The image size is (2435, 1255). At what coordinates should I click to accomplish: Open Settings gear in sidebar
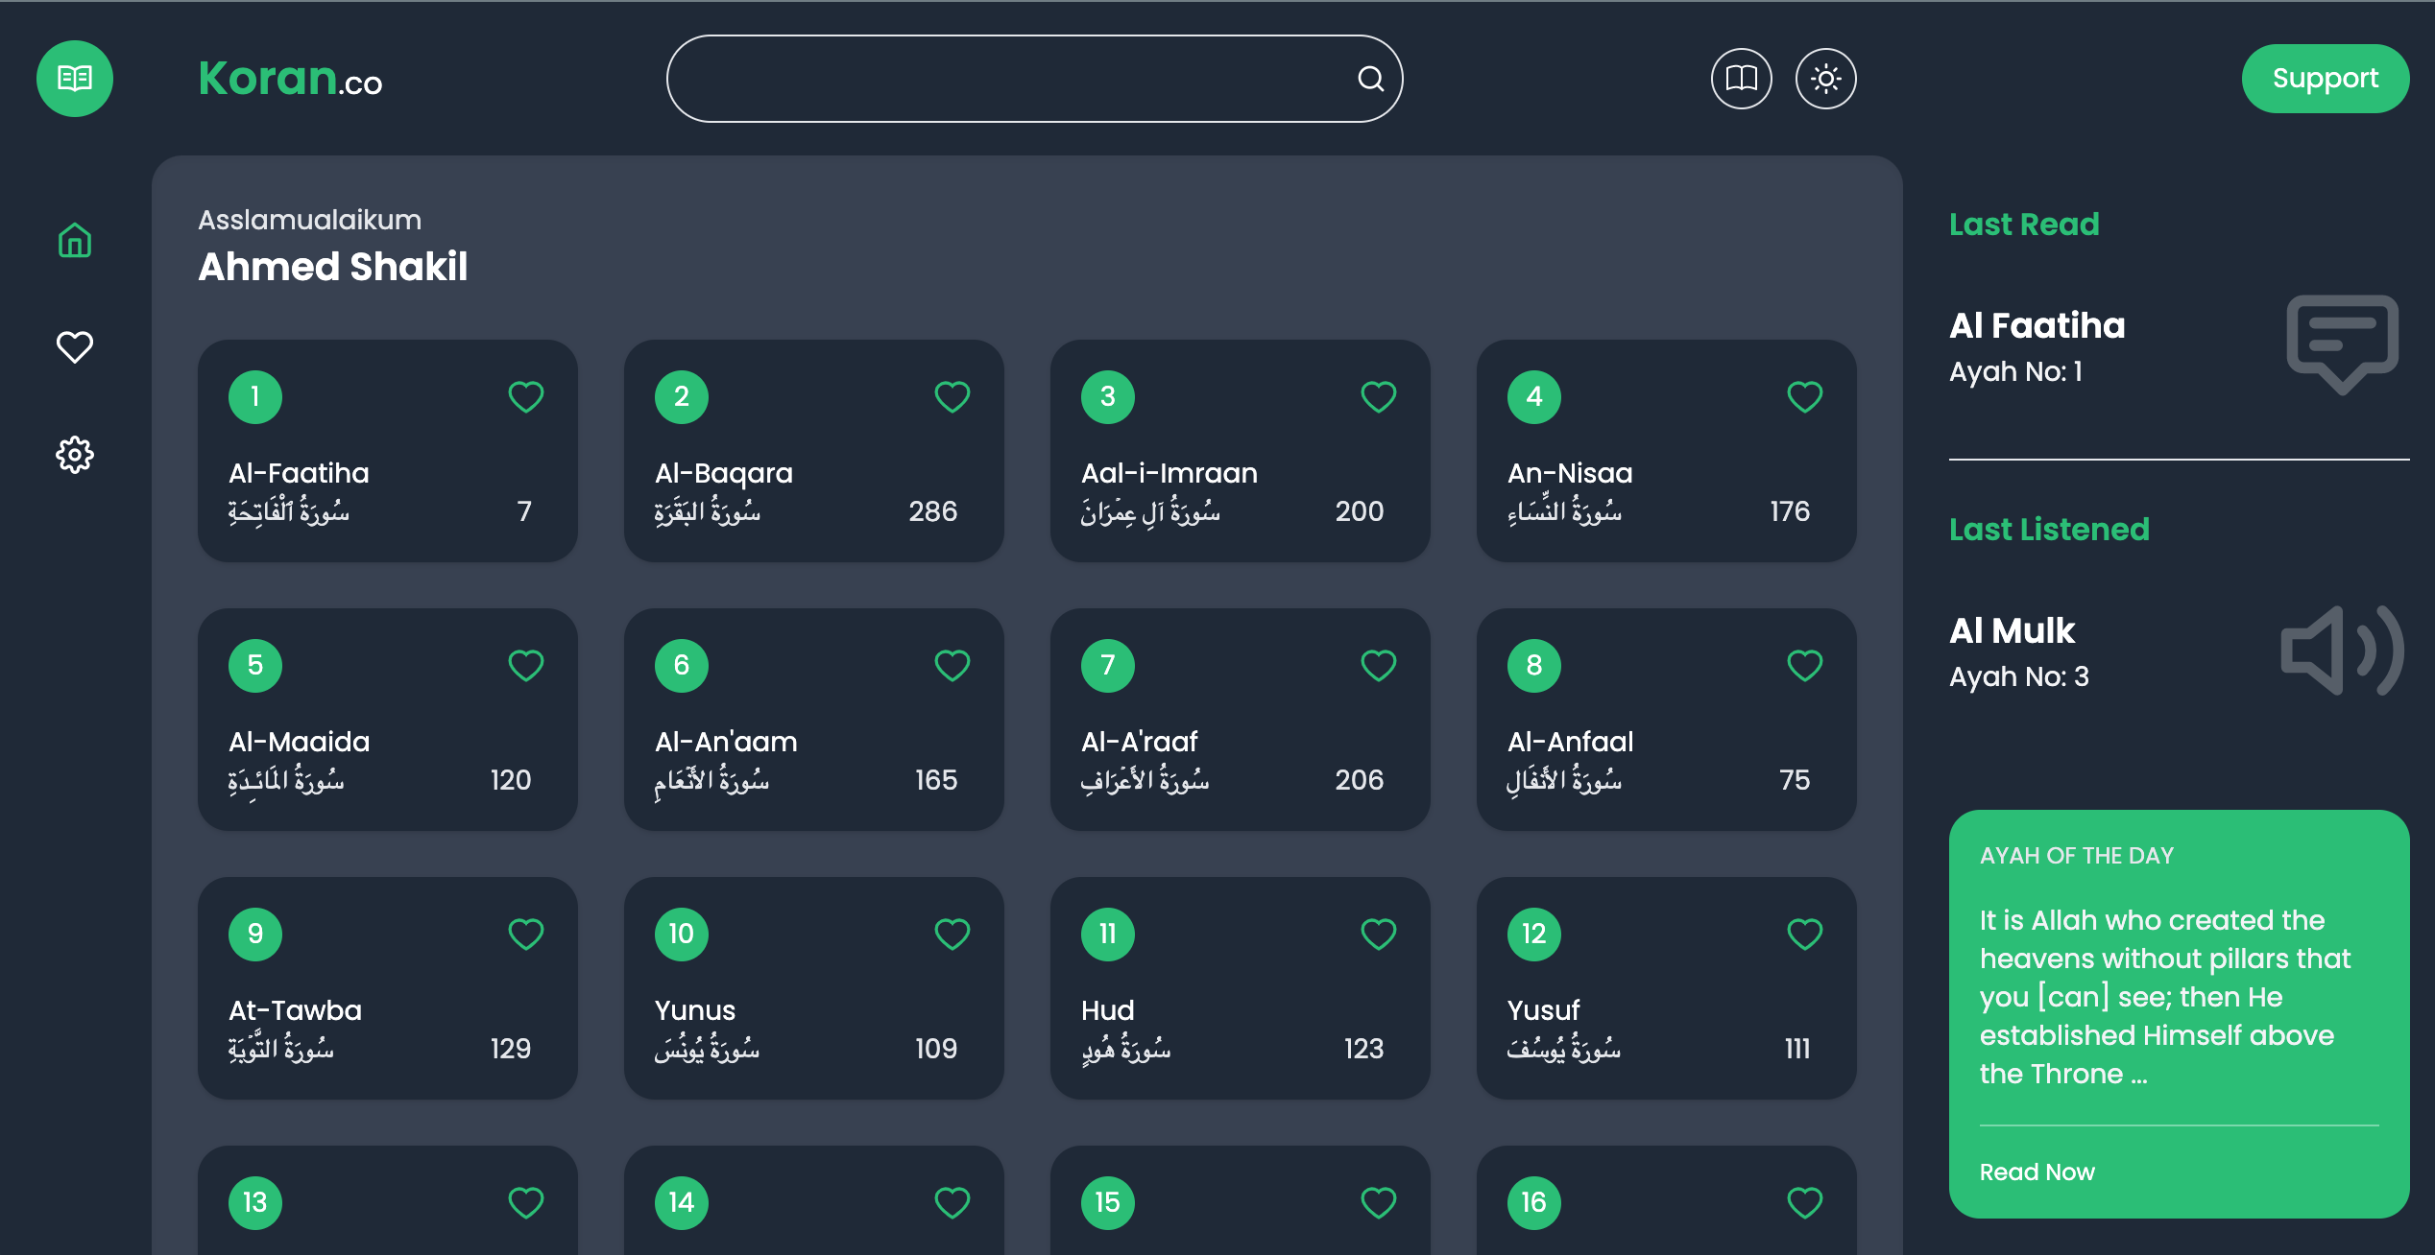(x=75, y=454)
